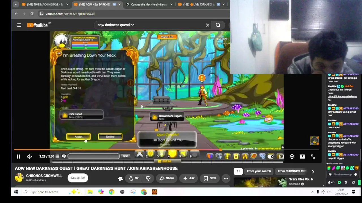Open the chat emoji picker
This screenshot has width=362, height=203.
(356, 175)
